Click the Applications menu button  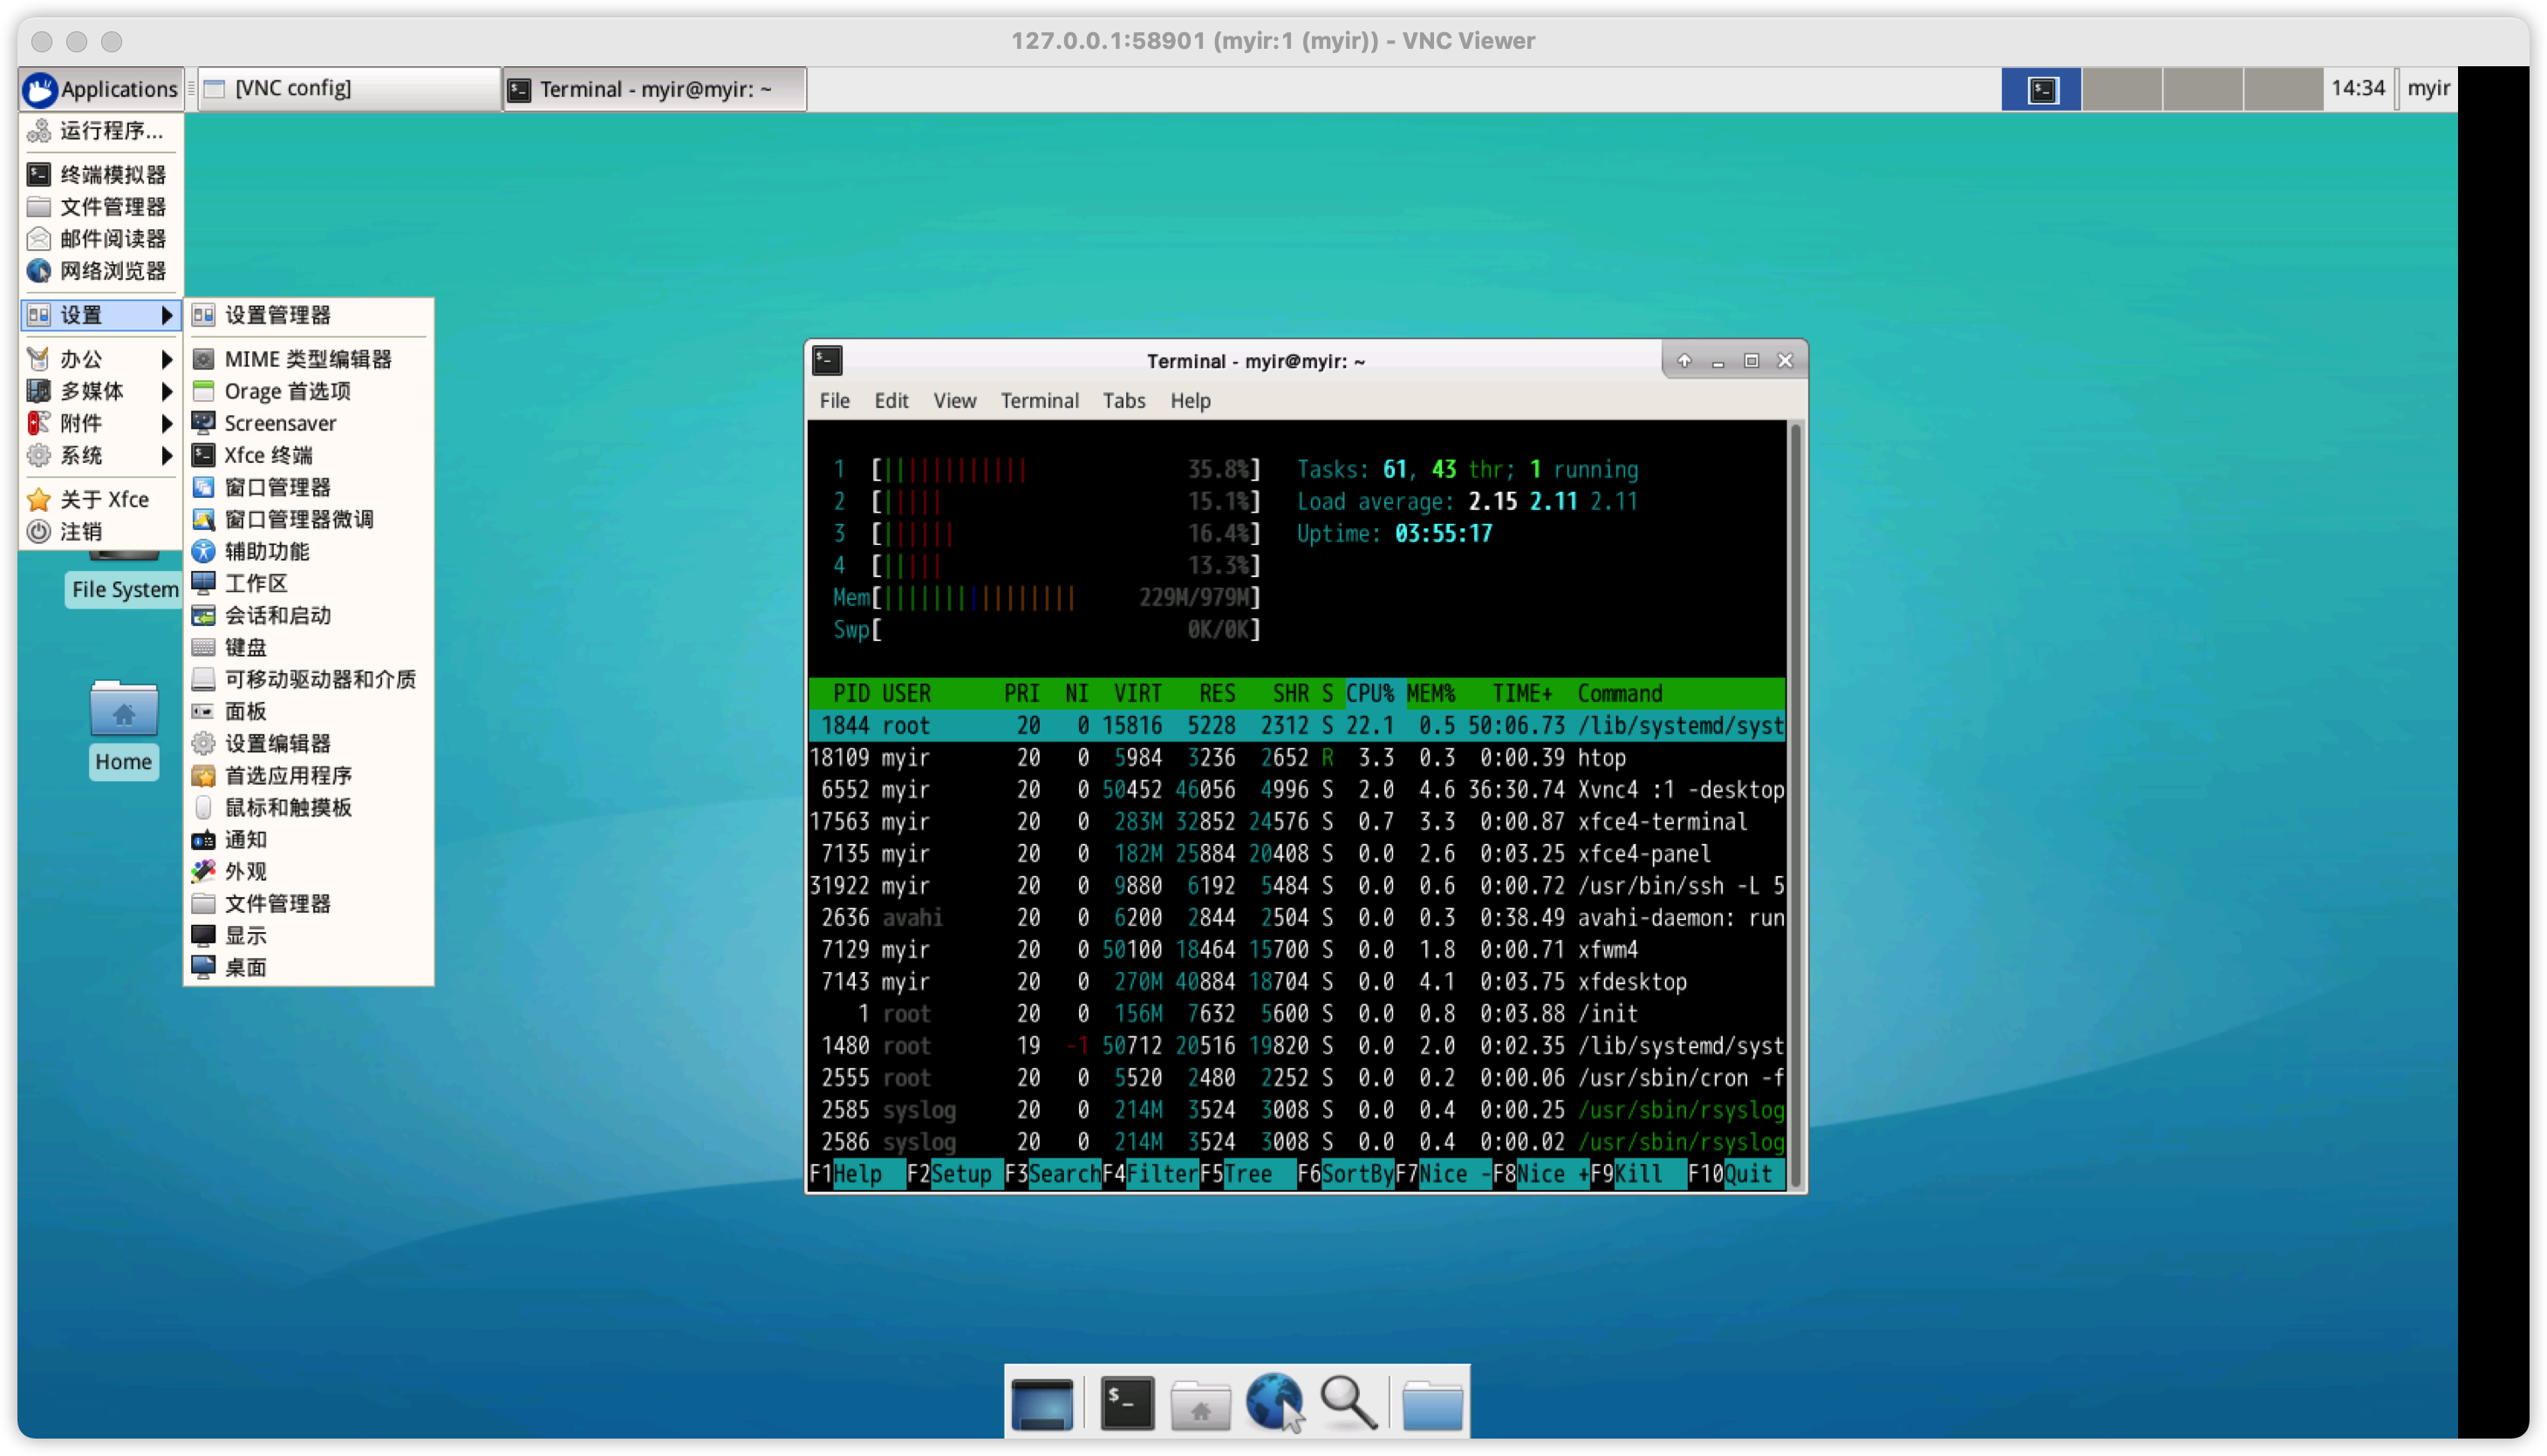click(101, 89)
